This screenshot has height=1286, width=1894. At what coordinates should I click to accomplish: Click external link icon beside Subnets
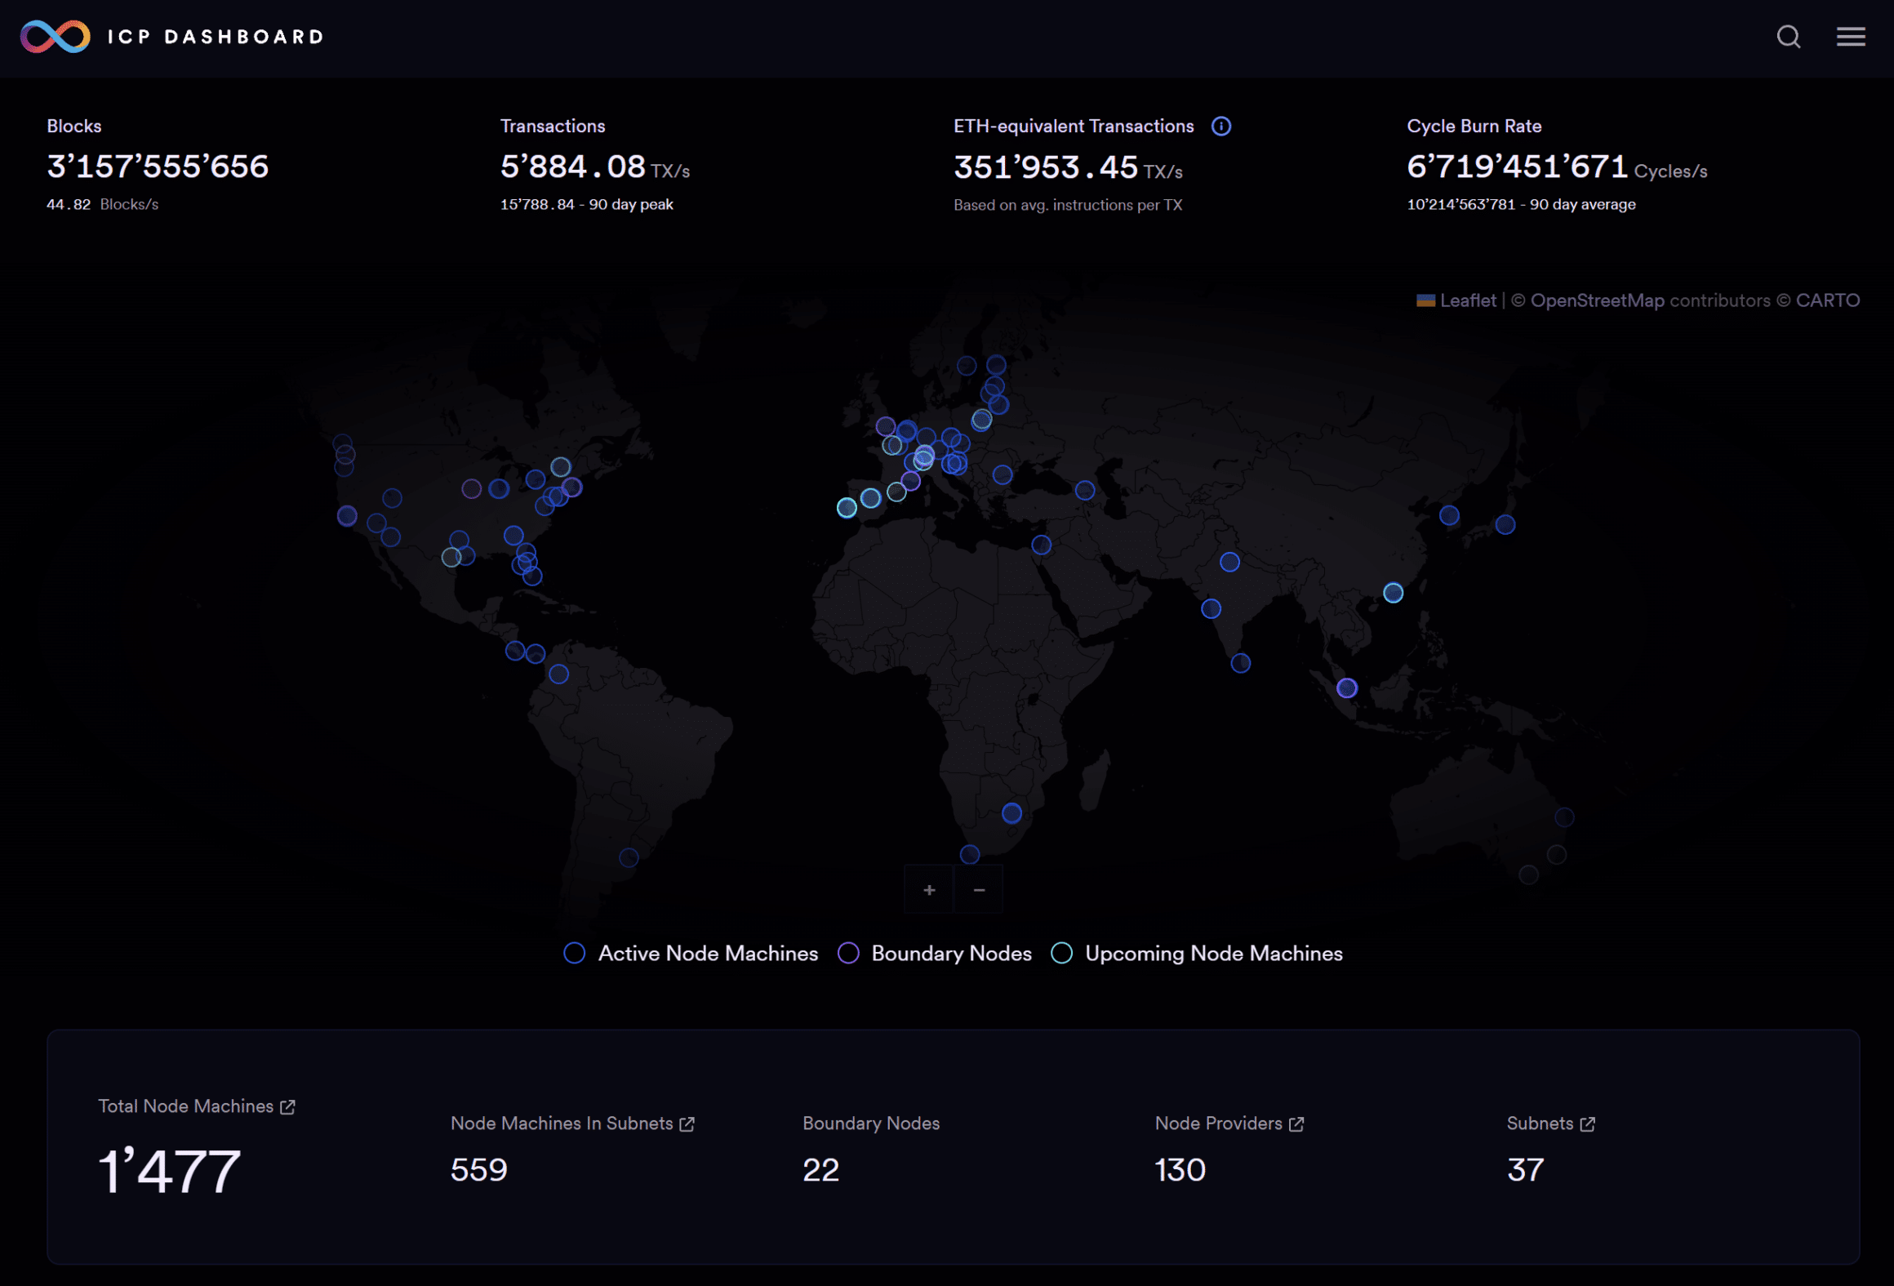tap(1587, 1124)
